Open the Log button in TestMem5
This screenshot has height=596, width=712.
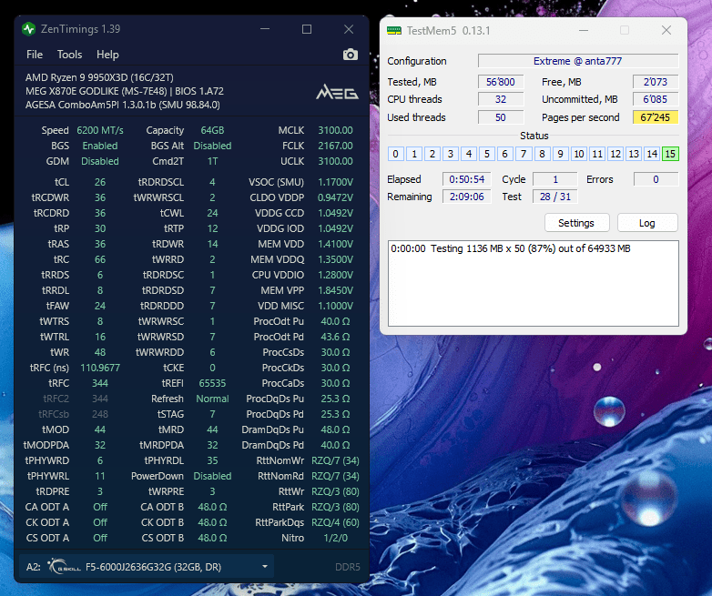(647, 223)
